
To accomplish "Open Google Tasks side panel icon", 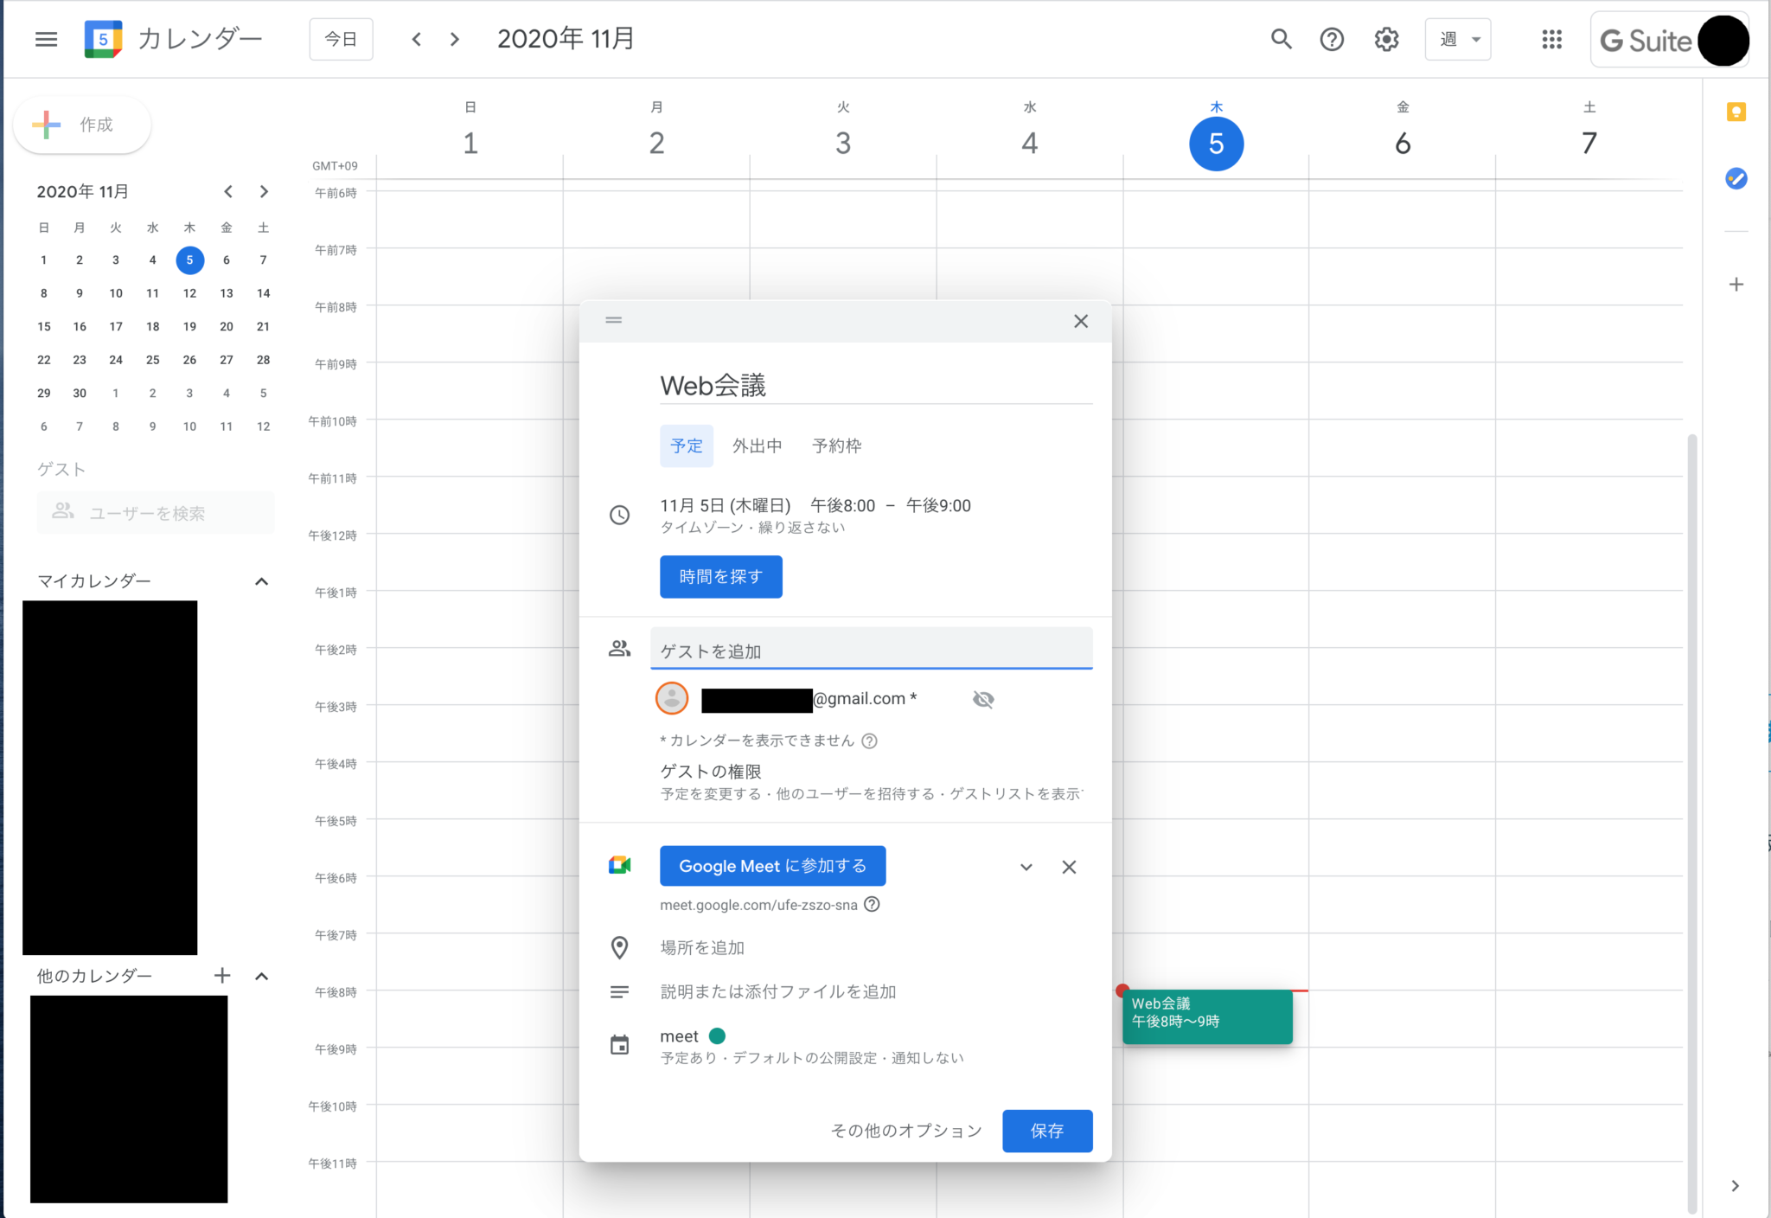I will [x=1736, y=179].
